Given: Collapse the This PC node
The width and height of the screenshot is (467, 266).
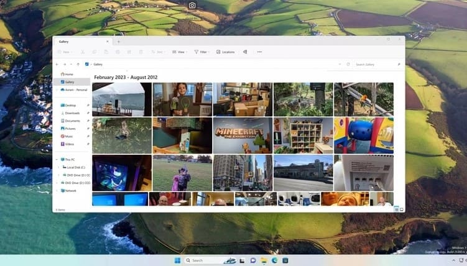Looking at the screenshot, I should (57, 160).
